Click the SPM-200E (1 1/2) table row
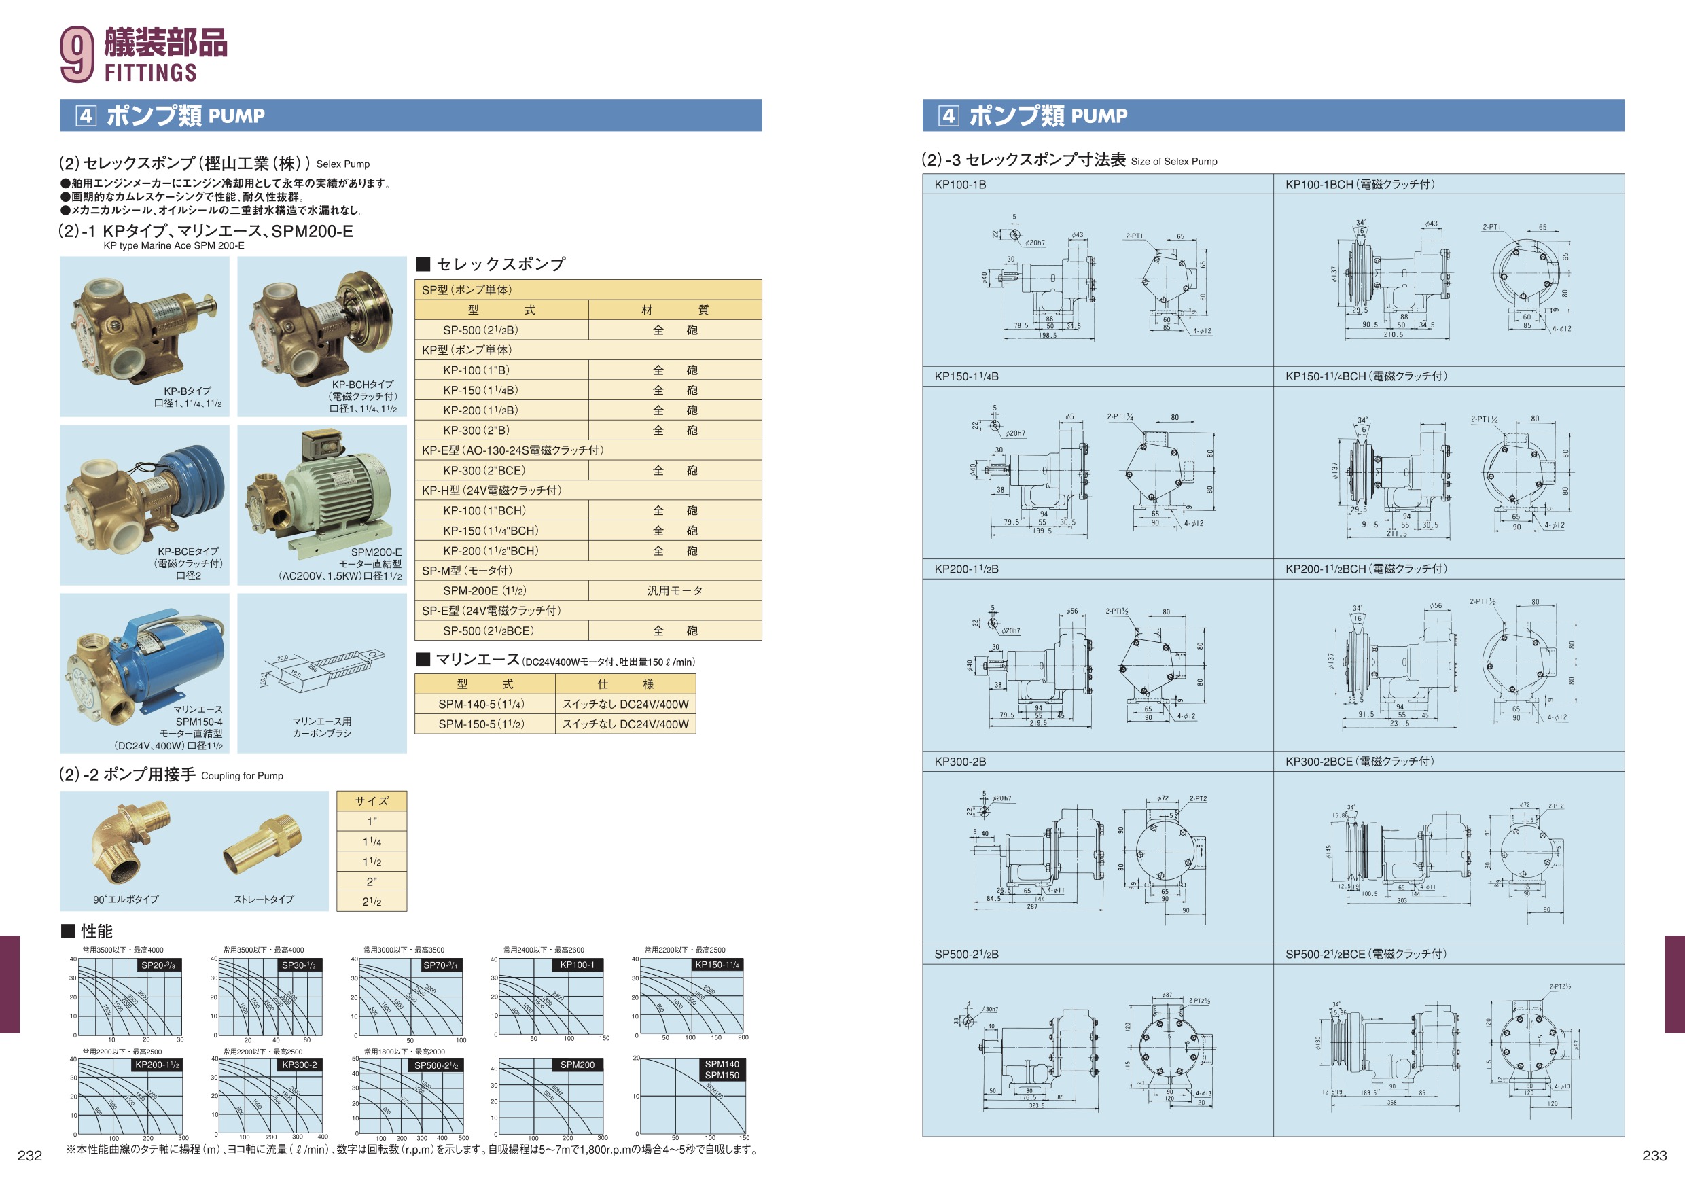1685x1191 pixels. (588, 590)
